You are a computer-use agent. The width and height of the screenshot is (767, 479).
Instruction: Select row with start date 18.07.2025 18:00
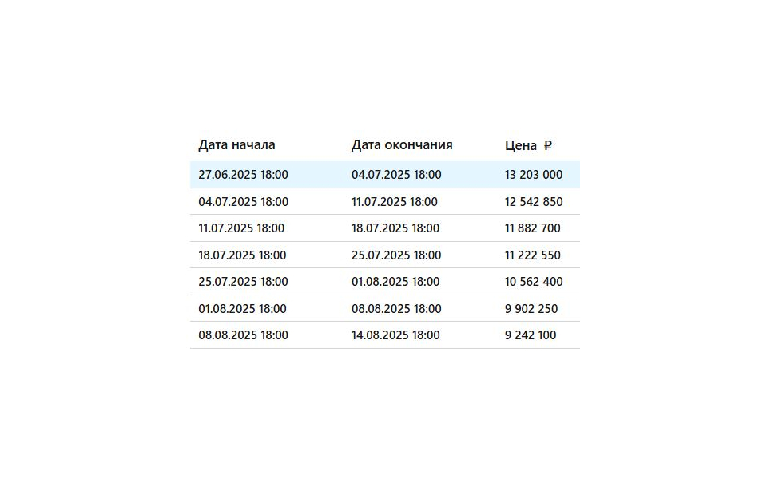click(385, 255)
